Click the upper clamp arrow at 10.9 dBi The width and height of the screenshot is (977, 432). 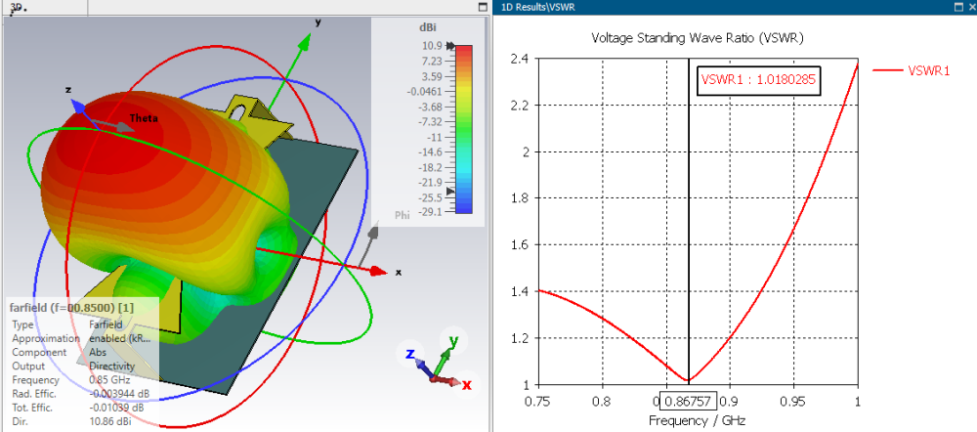pyautogui.click(x=451, y=46)
